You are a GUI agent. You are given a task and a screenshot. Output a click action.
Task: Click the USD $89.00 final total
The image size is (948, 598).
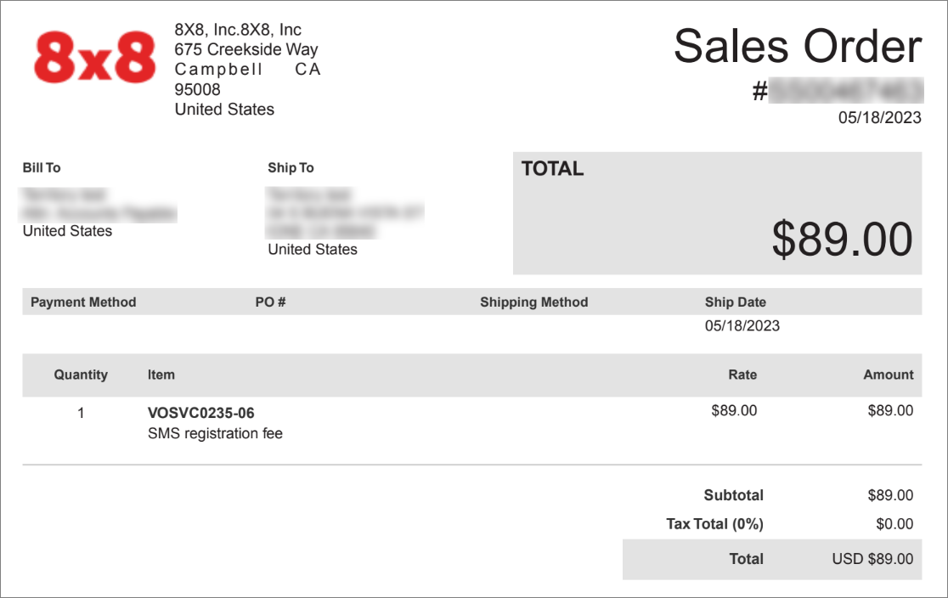click(x=872, y=559)
